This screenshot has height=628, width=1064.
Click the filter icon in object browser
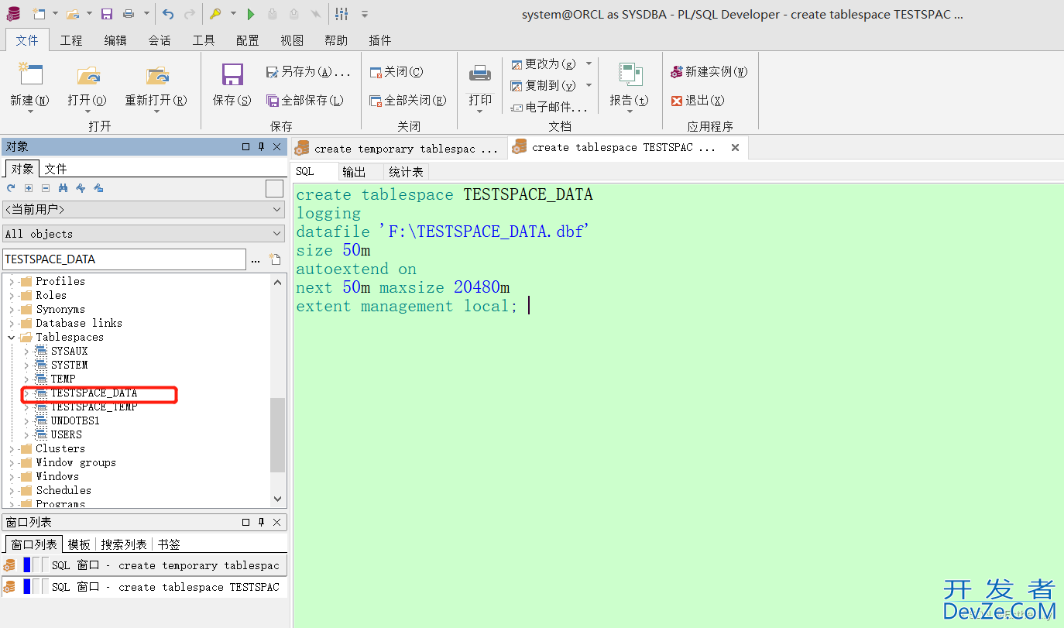pos(81,188)
